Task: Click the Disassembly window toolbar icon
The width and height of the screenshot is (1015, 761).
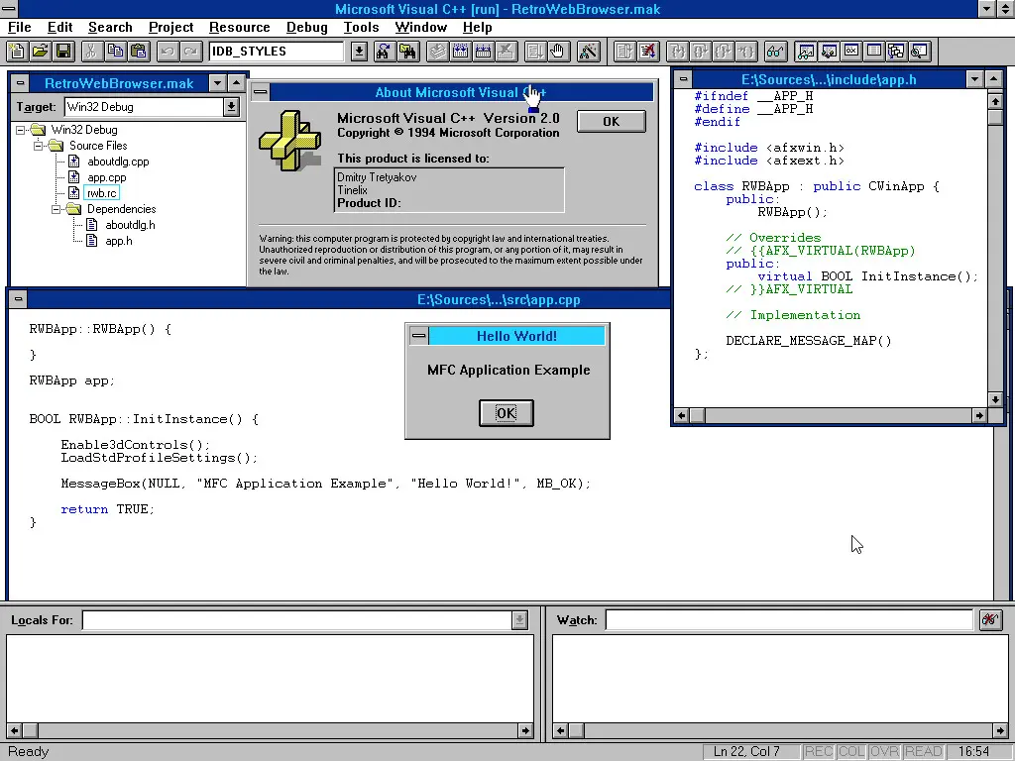Action: (919, 52)
